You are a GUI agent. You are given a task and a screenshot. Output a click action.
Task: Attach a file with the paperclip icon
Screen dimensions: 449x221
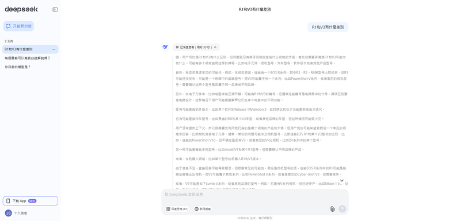(x=332, y=209)
